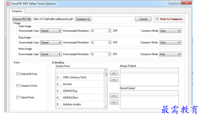Open Color Image Downsample Type dropdown
This screenshot has width=201, height=120.
(x=51, y=31)
